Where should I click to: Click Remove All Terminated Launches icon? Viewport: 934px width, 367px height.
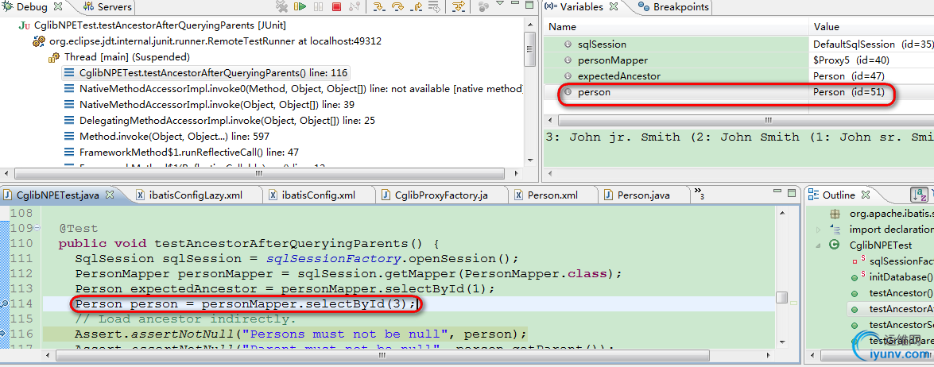282,7
